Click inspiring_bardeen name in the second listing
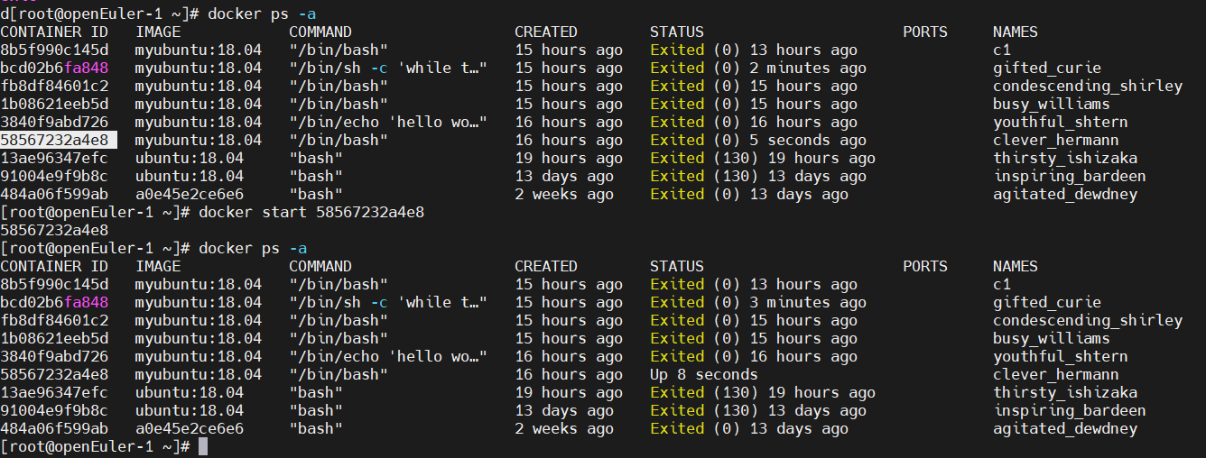 [x=1070, y=410]
